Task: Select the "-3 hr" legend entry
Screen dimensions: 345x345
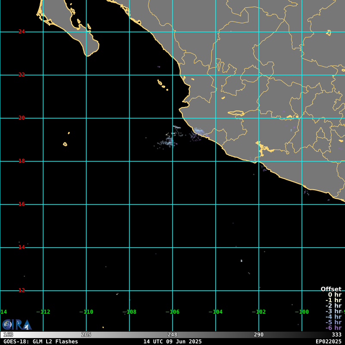Action: point(333,311)
